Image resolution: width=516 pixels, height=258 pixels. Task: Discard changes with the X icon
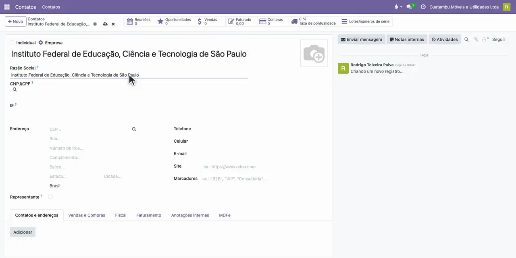click(113, 24)
